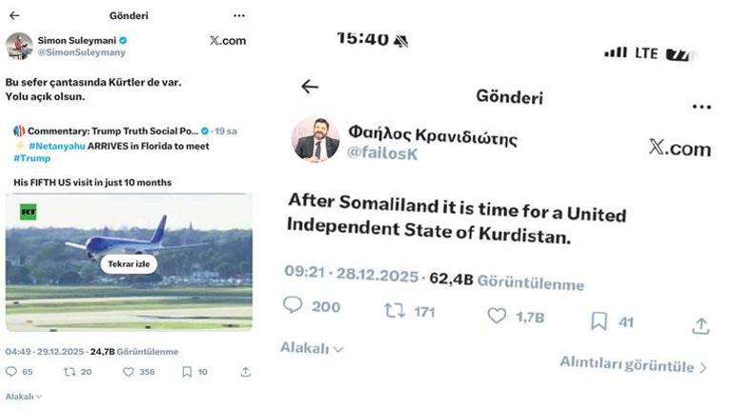Screen dimensions: 734x411
Task: Reply to Simon Suleymani's post
Action: coord(11,372)
